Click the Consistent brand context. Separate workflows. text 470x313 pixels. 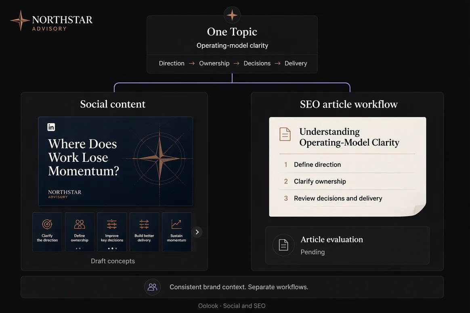point(239,287)
